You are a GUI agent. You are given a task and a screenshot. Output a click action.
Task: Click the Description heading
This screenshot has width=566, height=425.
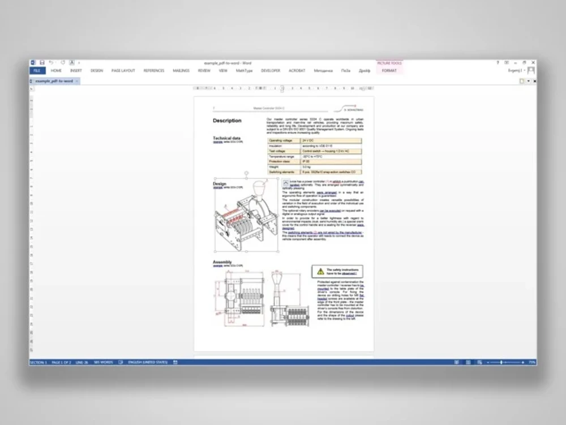227,121
